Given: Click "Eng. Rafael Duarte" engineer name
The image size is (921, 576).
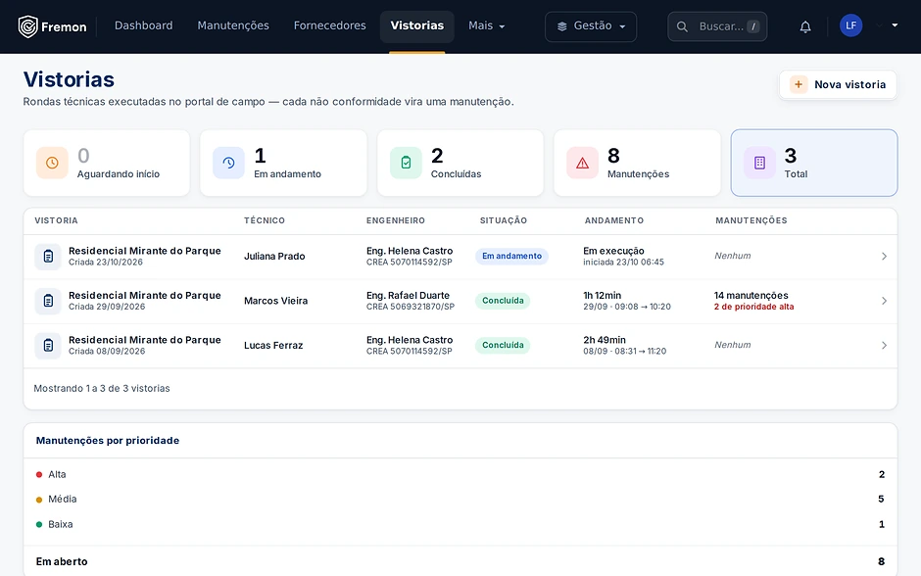Looking at the screenshot, I should [408, 295].
